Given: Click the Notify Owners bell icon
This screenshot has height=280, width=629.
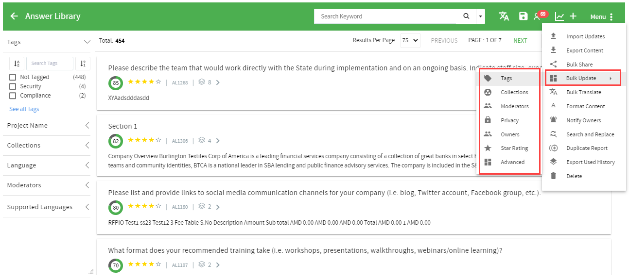Looking at the screenshot, I should pyautogui.click(x=553, y=120).
